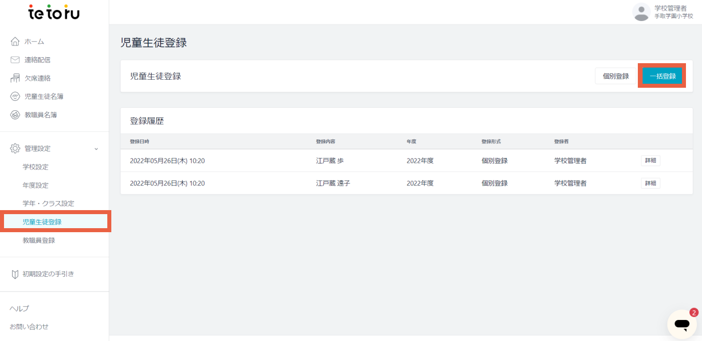Click date cell in 江戸蔵 歩 row
This screenshot has height=341, width=702.
(x=167, y=161)
